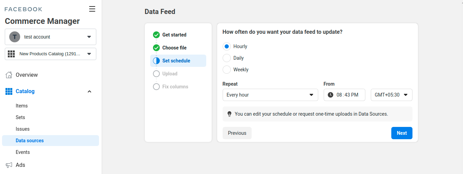Screen dimensions: 463x174
Task: Click the Overview home icon
Action: point(9,75)
